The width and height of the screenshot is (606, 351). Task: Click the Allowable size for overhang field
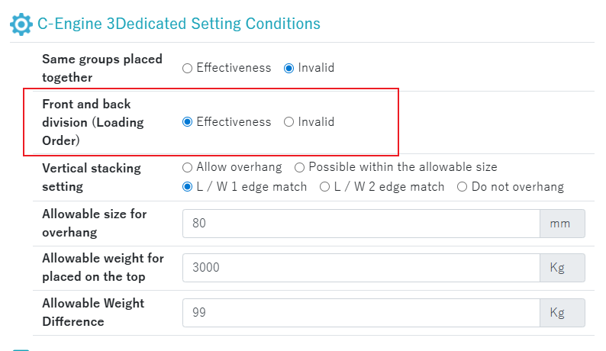[x=361, y=224]
